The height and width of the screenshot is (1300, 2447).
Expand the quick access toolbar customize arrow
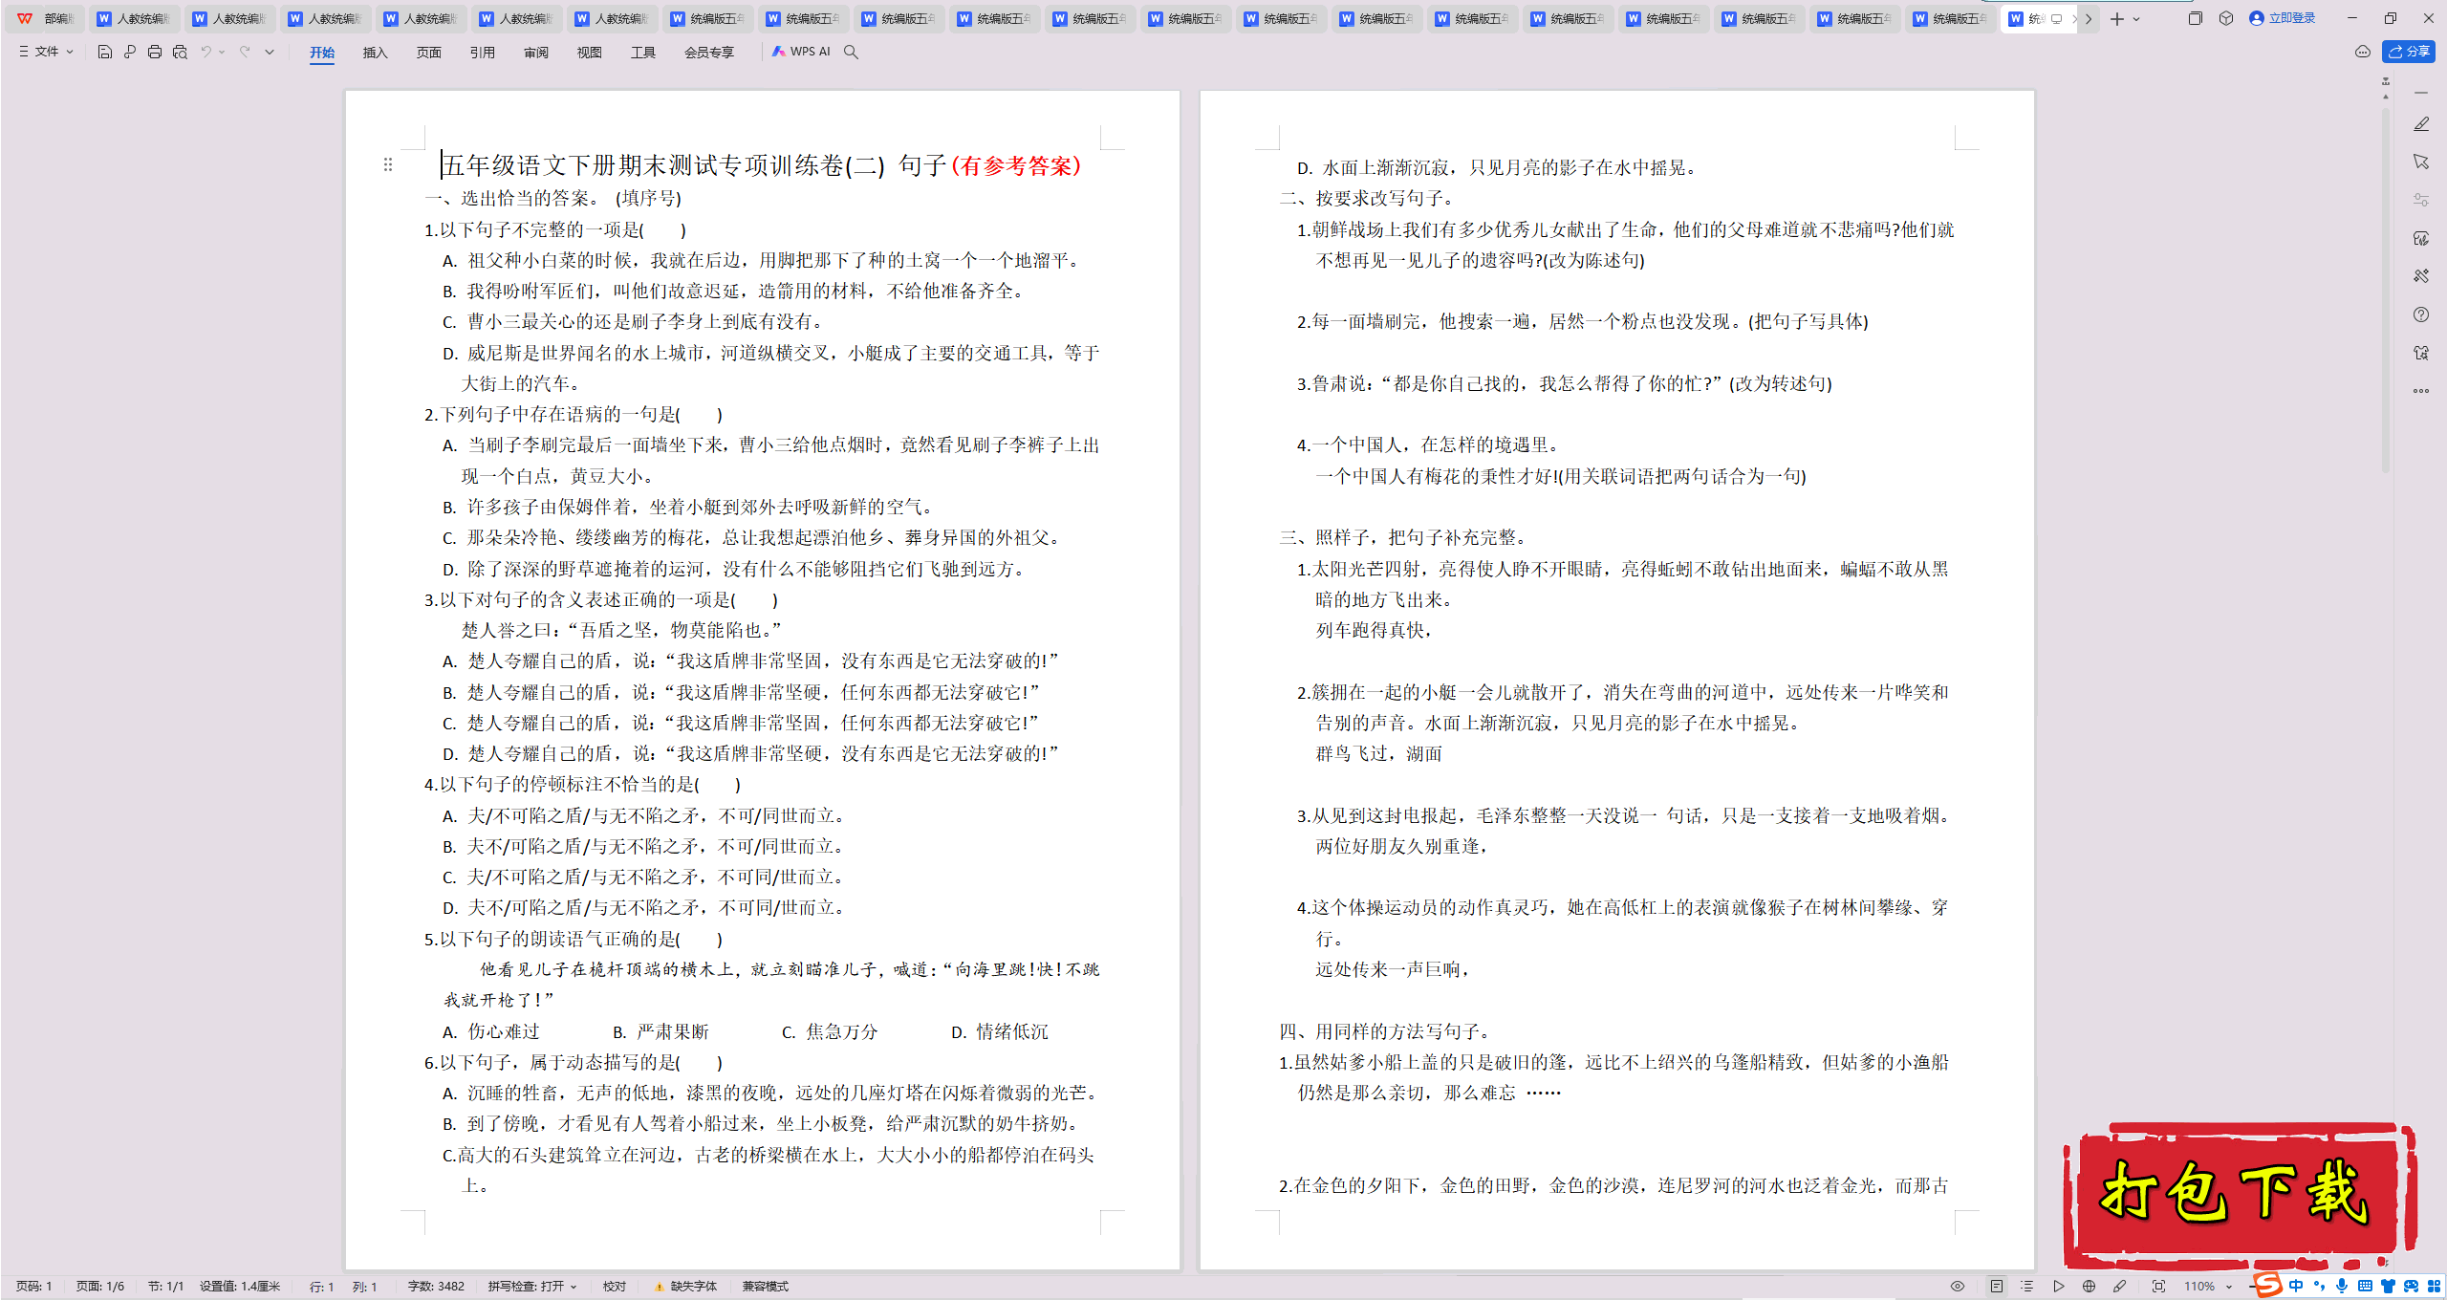tap(270, 52)
